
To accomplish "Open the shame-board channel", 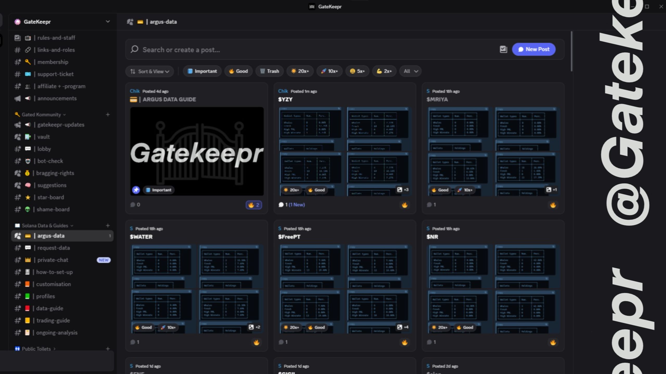I will [62, 209].
